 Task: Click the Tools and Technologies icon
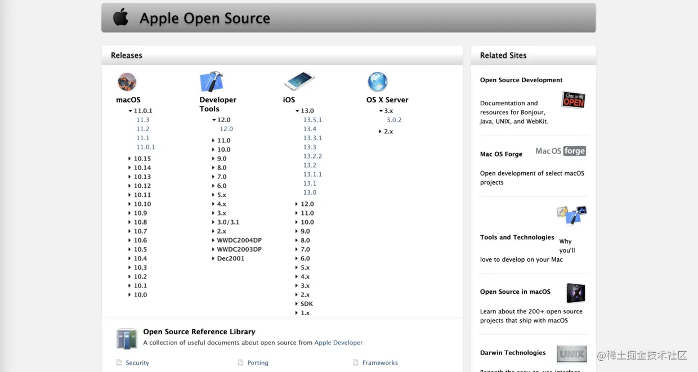tap(572, 215)
